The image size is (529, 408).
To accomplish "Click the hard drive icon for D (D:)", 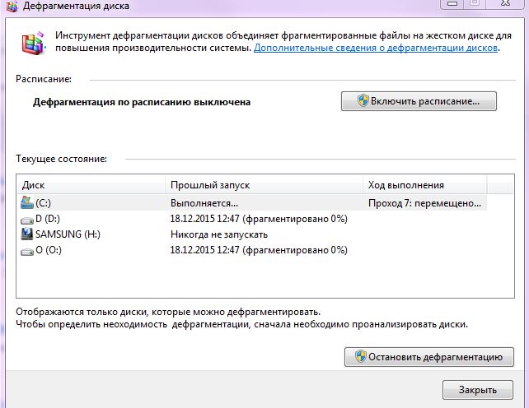I will (x=27, y=219).
